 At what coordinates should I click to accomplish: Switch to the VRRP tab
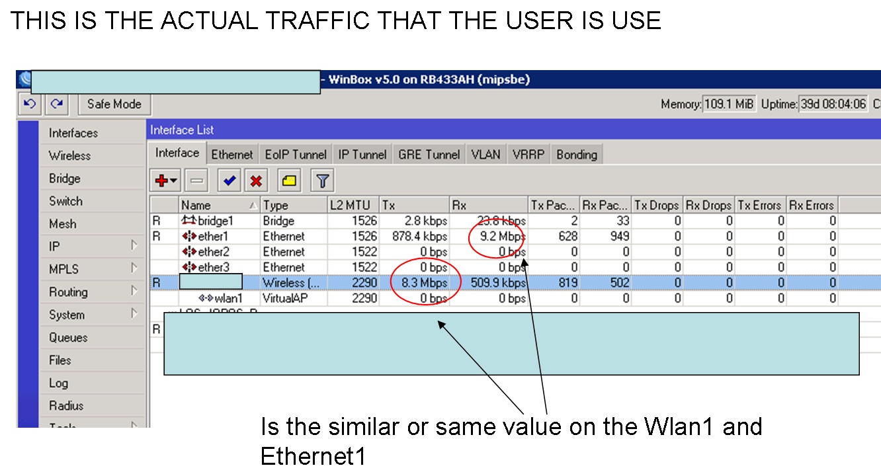528,155
